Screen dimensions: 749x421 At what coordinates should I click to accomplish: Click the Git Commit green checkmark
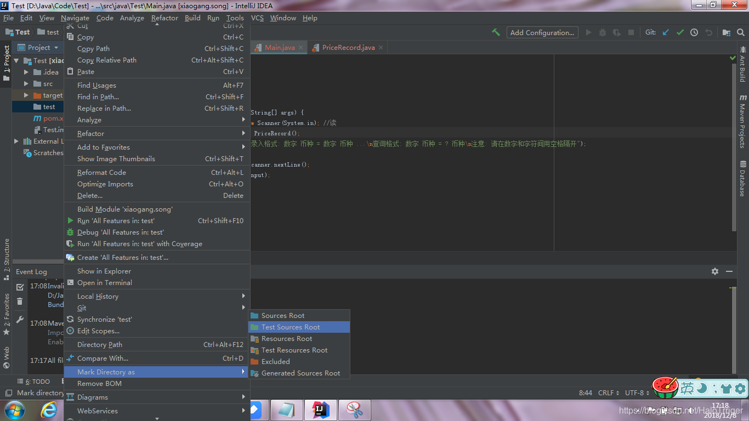(680, 32)
